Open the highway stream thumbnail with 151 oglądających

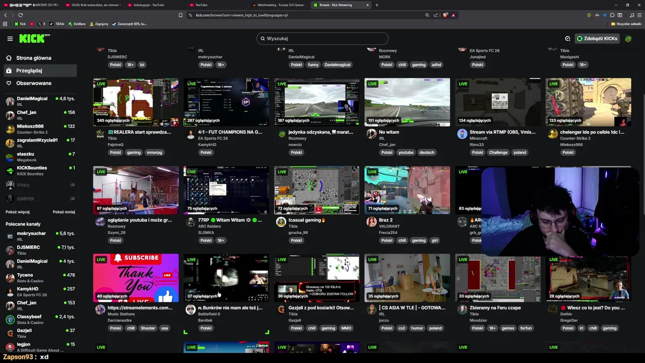point(407,102)
